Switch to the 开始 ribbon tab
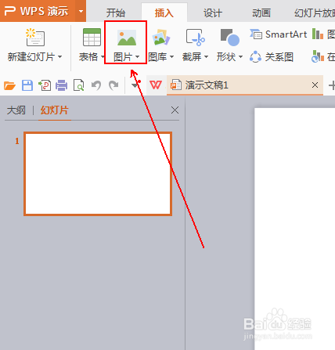 [x=116, y=13]
